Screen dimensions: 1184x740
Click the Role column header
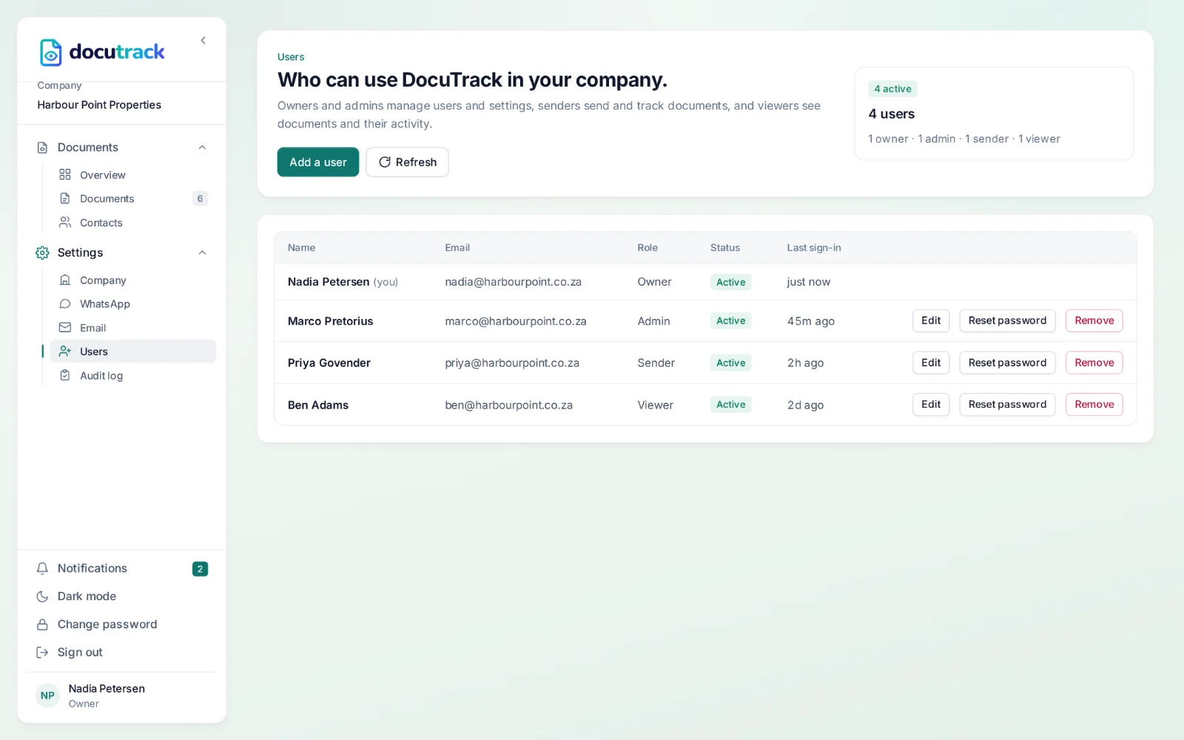pos(647,248)
